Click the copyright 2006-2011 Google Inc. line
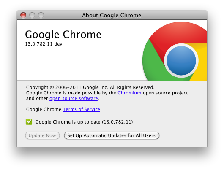Screen dimensions: 224x170 click(x=90, y=87)
